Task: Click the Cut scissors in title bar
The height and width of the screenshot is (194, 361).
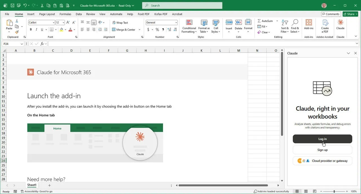Action: click(42, 5)
